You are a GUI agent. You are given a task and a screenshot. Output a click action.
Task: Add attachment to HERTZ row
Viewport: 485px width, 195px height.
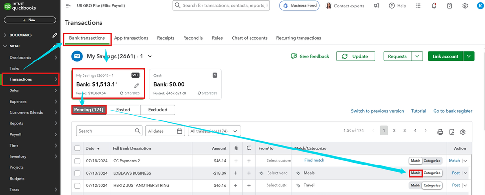[x=235, y=185]
